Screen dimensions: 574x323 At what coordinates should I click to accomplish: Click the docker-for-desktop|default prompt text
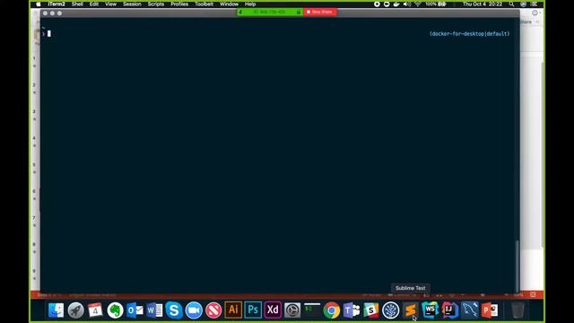(x=469, y=34)
